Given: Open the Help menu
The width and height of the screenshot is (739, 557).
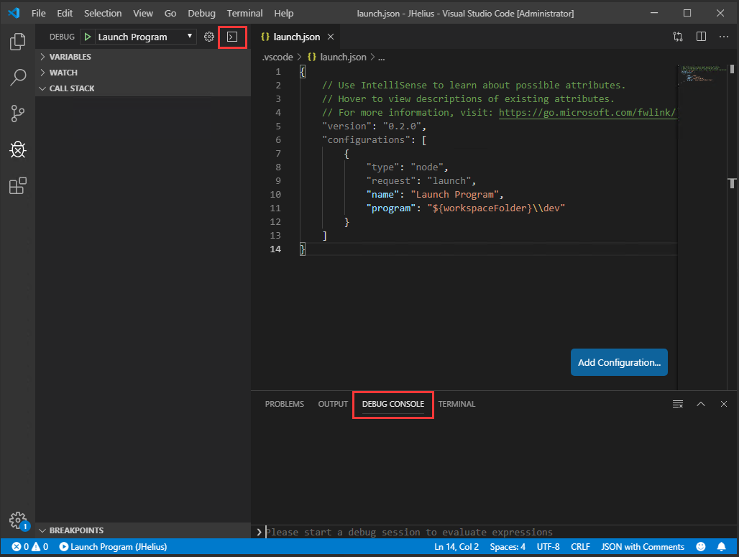Looking at the screenshot, I should coord(284,13).
